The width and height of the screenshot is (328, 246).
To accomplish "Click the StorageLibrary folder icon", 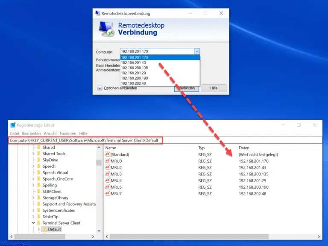I will click(x=38, y=198).
